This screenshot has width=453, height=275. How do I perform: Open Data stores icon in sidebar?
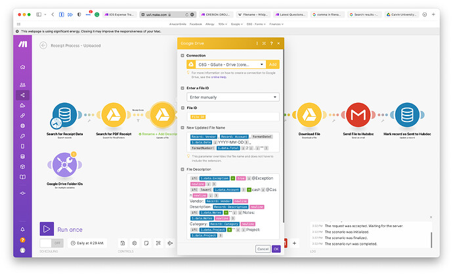22,157
